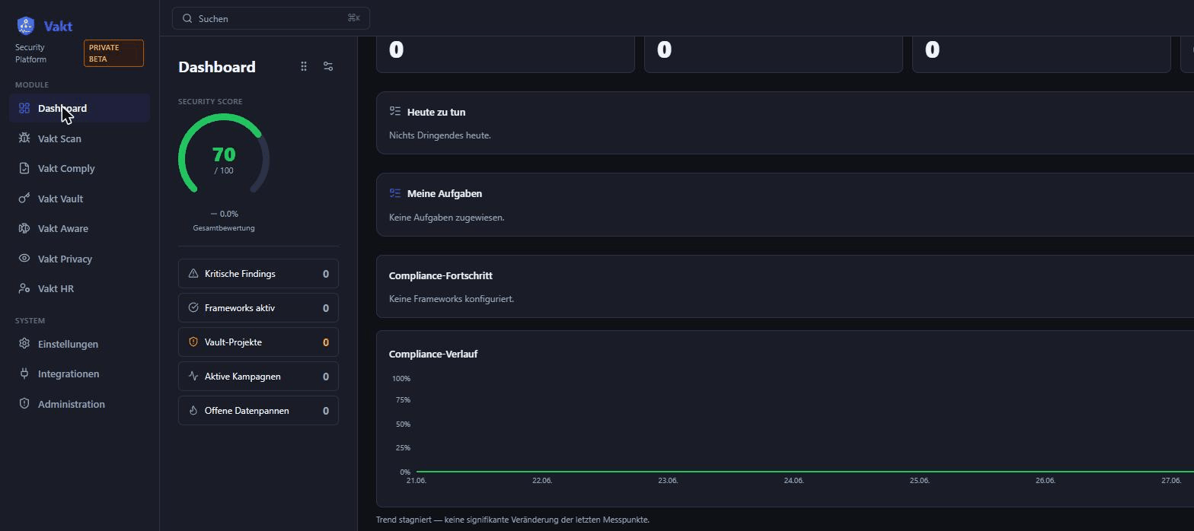The image size is (1194, 531).
Task: Navigate to Vakt Vault
Action: (79, 199)
